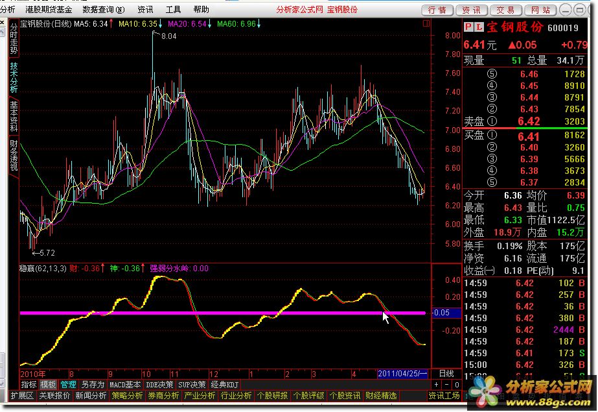Click the 日线 period selector
This screenshot has width=598, height=412.
point(446,374)
